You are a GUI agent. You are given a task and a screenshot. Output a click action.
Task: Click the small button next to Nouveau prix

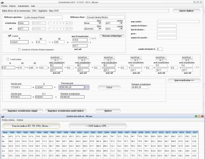pos(87,87)
